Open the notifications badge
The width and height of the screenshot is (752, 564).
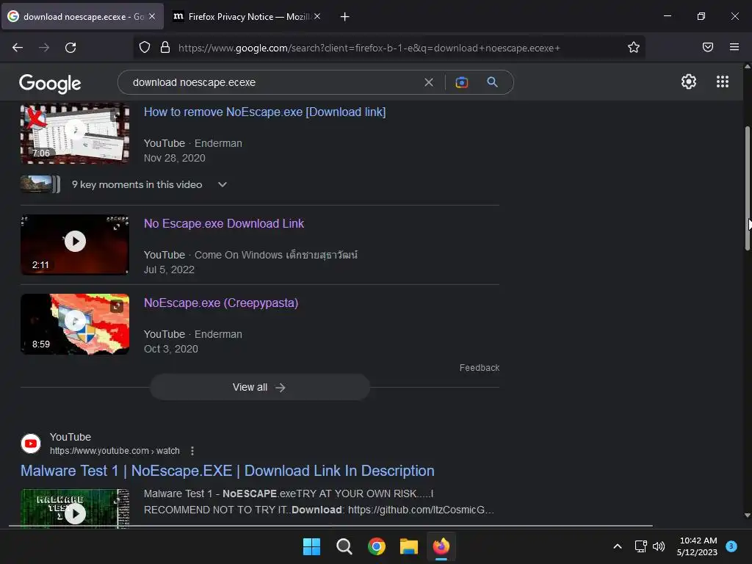pyautogui.click(x=731, y=546)
